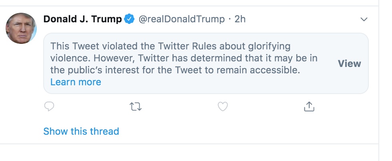Click the reply speech bubble icon
392x161 pixels.
[x=48, y=106]
